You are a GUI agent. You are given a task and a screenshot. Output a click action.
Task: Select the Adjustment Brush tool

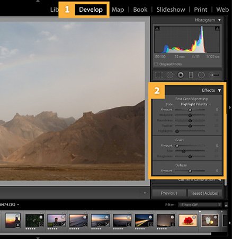click(x=215, y=75)
